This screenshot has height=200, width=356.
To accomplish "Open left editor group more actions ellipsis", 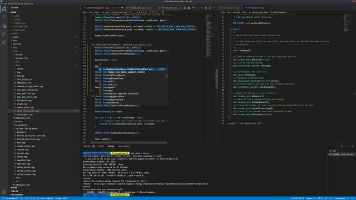I will (x=214, y=8).
